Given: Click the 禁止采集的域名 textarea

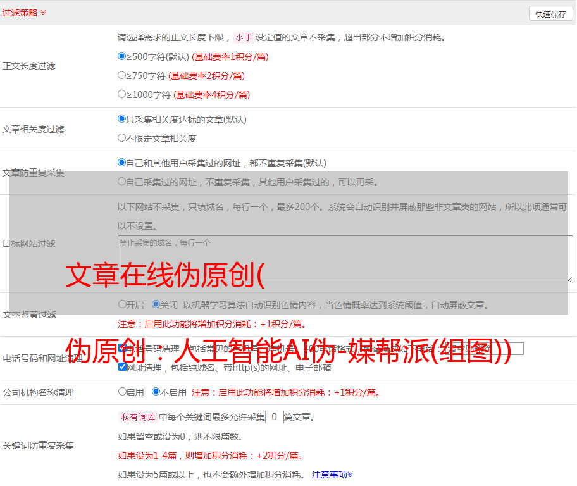Looking at the screenshot, I should click(345, 259).
